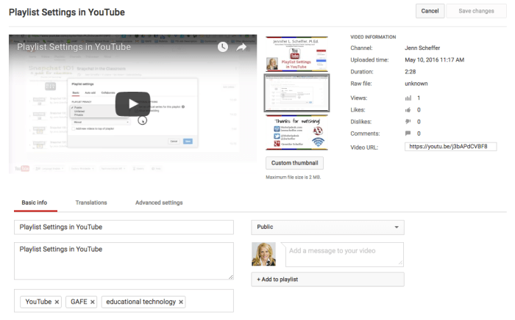Choose the Thanks for watching thumbnail
The width and height of the screenshot is (515, 320).
[x=294, y=134]
